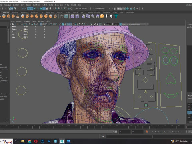Click the pause icon in status line

click(137, 8)
